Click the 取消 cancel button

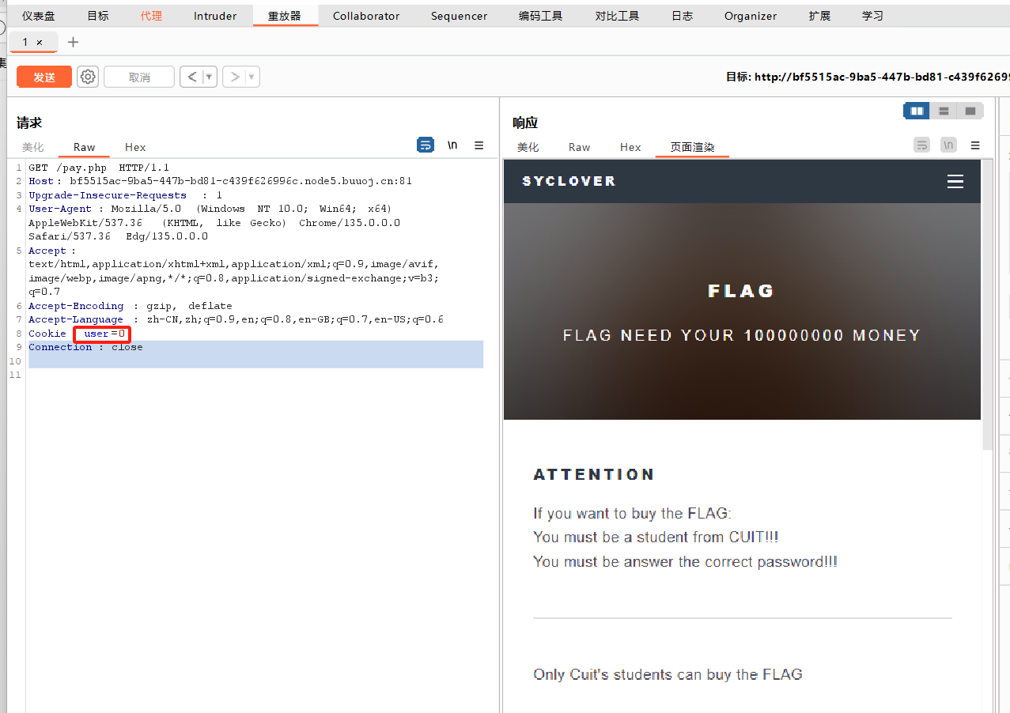(139, 77)
